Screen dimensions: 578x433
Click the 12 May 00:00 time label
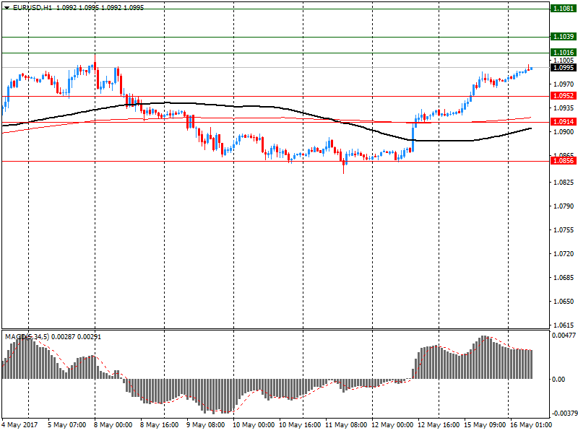pos(392,424)
